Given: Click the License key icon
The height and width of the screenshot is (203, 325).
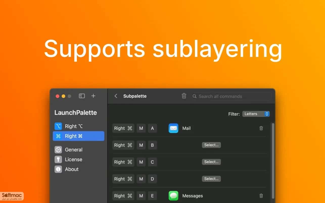Looking at the screenshot, I should [x=58, y=160].
